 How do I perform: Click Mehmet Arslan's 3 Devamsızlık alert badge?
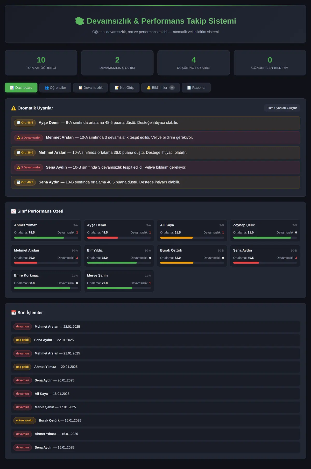click(29, 138)
